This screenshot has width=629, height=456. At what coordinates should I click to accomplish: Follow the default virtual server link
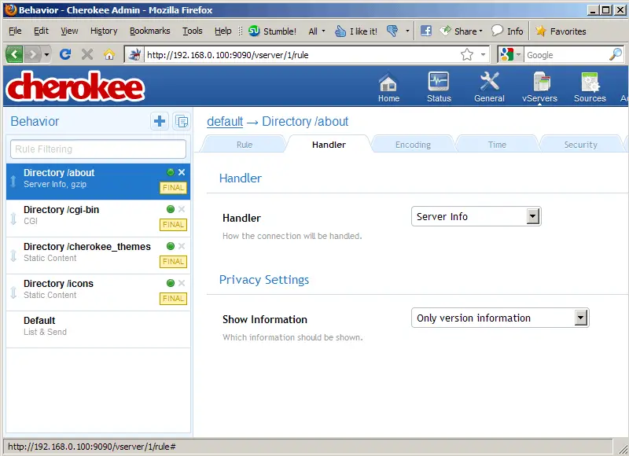[225, 121]
